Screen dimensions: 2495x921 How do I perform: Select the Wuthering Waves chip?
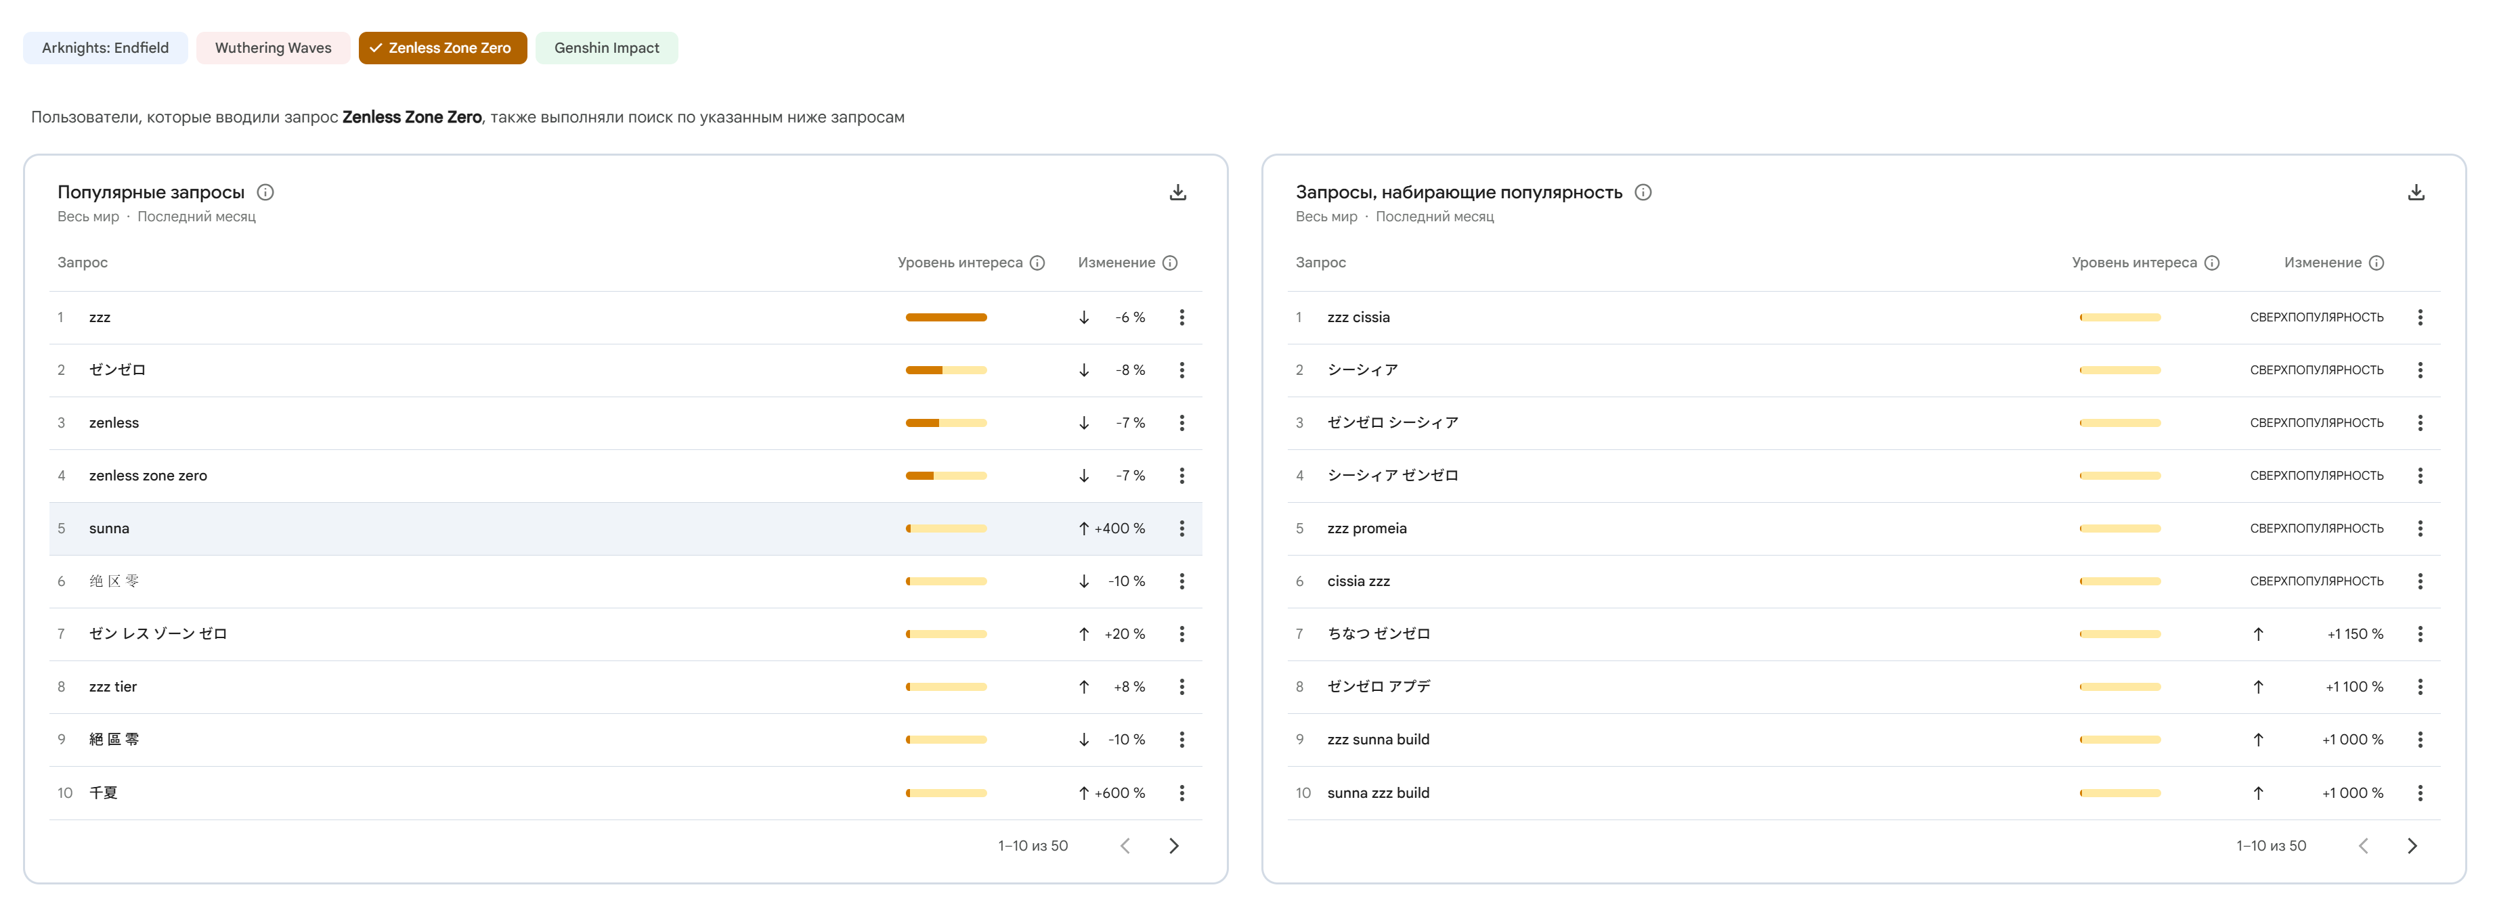tap(273, 47)
